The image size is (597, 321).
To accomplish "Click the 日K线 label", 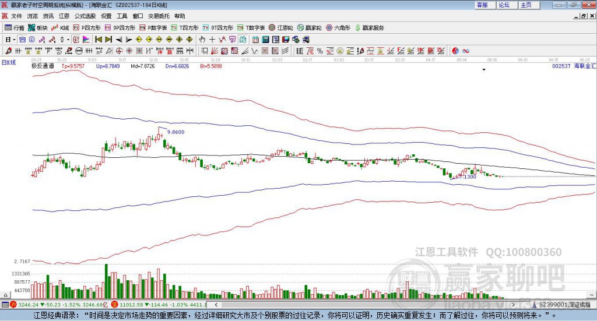I will pos(8,63).
